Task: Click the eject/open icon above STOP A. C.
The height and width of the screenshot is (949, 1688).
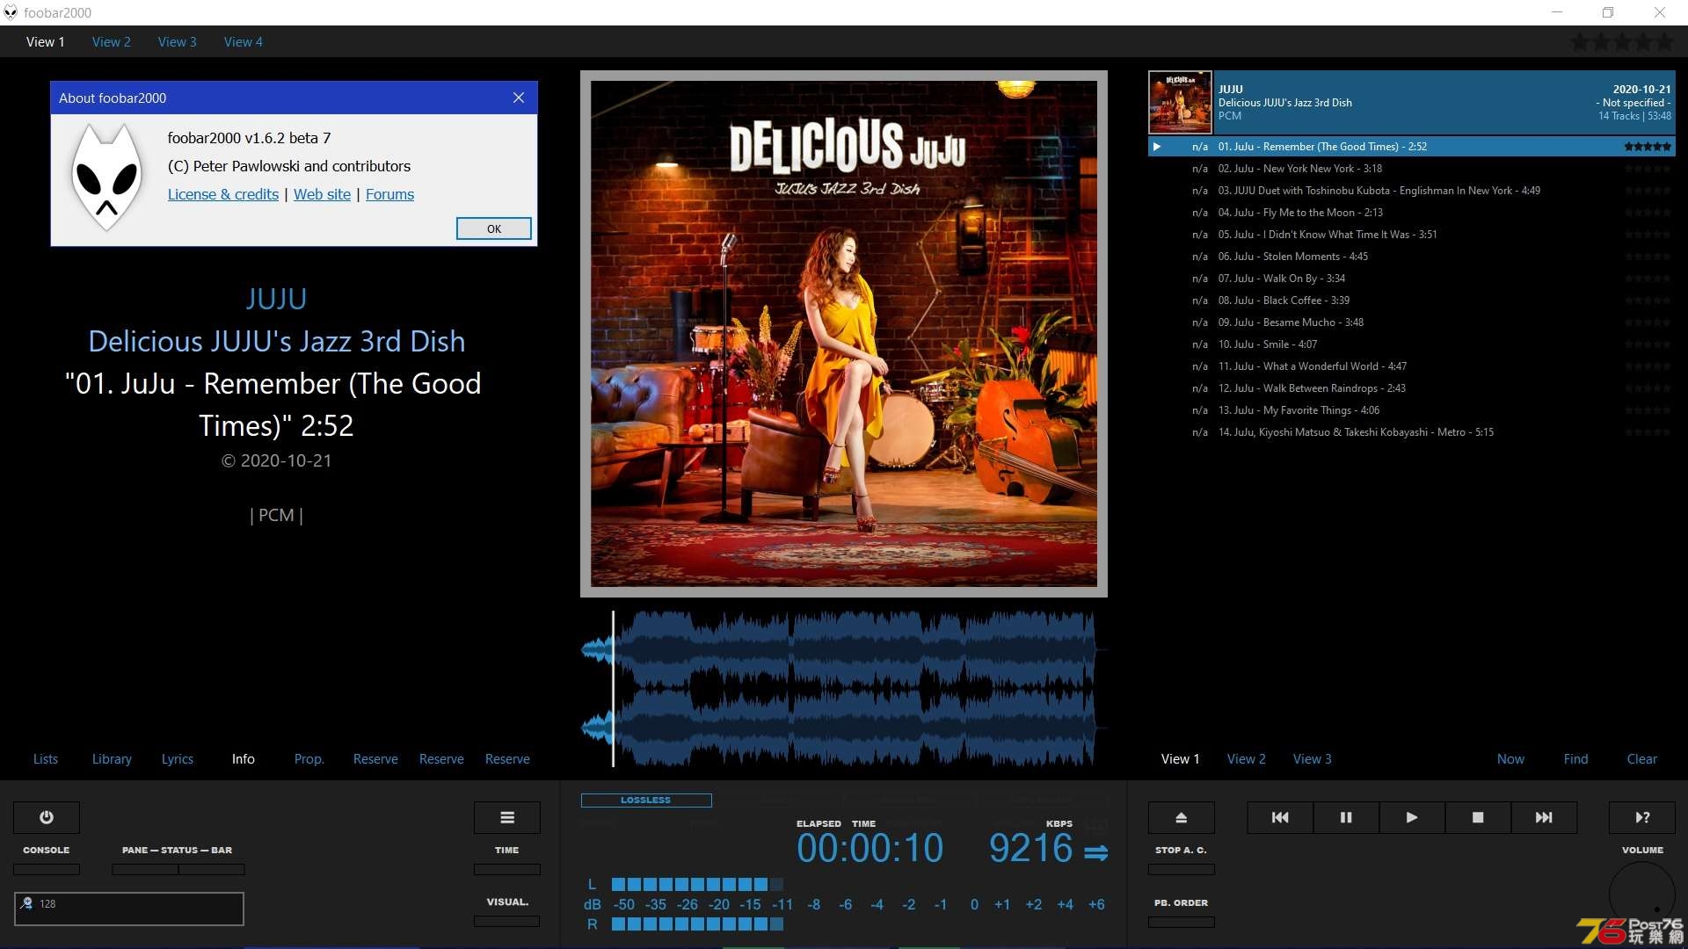Action: pyautogui.click(x=1182, y=817)
